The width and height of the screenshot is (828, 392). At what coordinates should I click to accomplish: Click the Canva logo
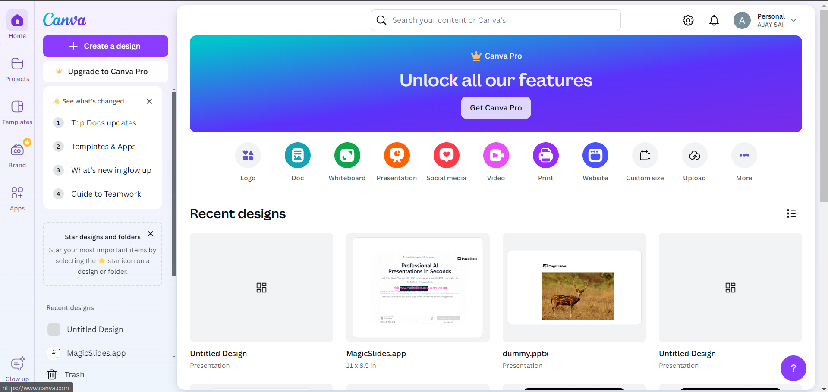point(65,19)
